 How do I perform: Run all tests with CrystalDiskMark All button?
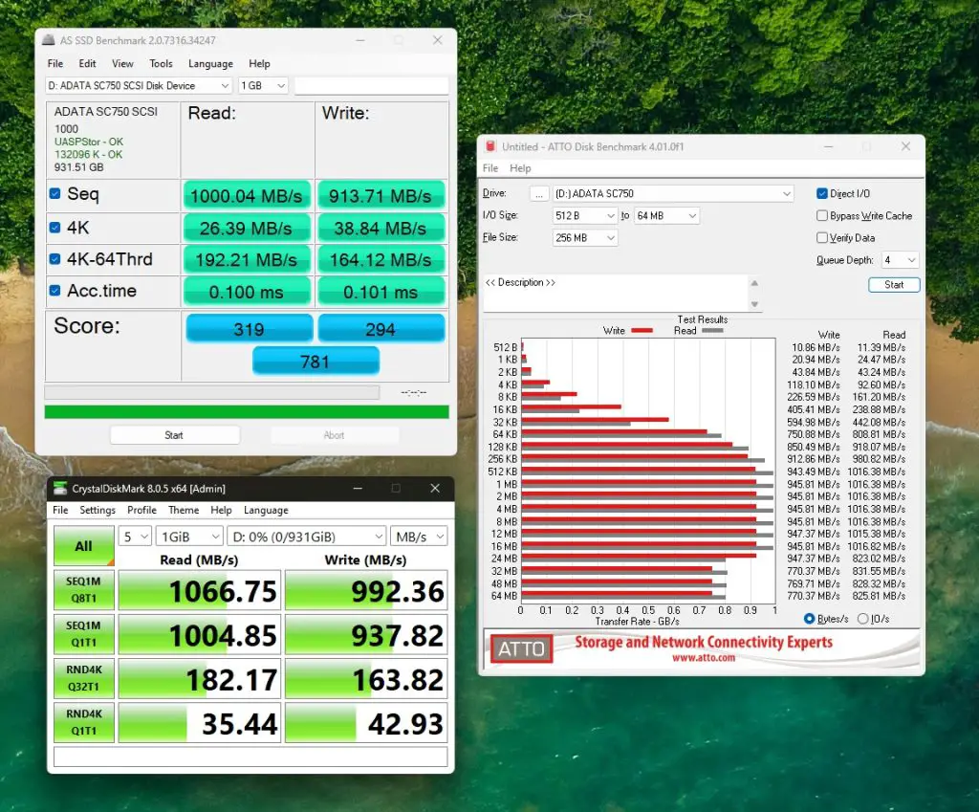tap(84, 546)
